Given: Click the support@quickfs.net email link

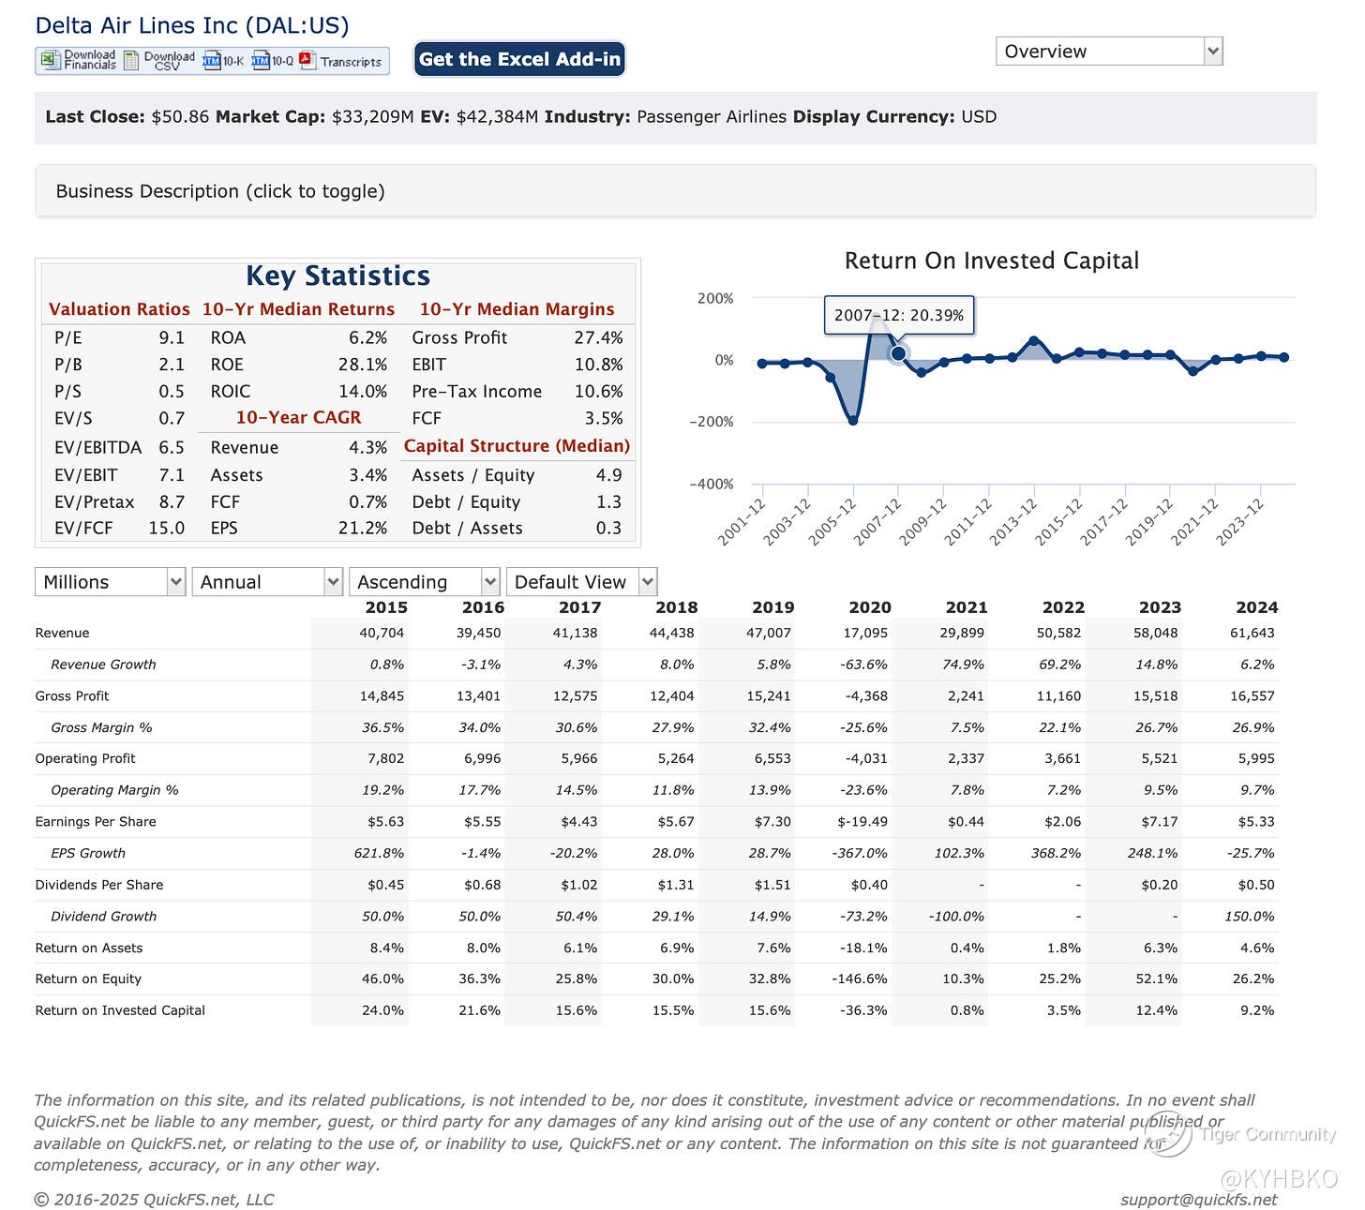Looking at the screenshot, I should click(1198, 1200).
